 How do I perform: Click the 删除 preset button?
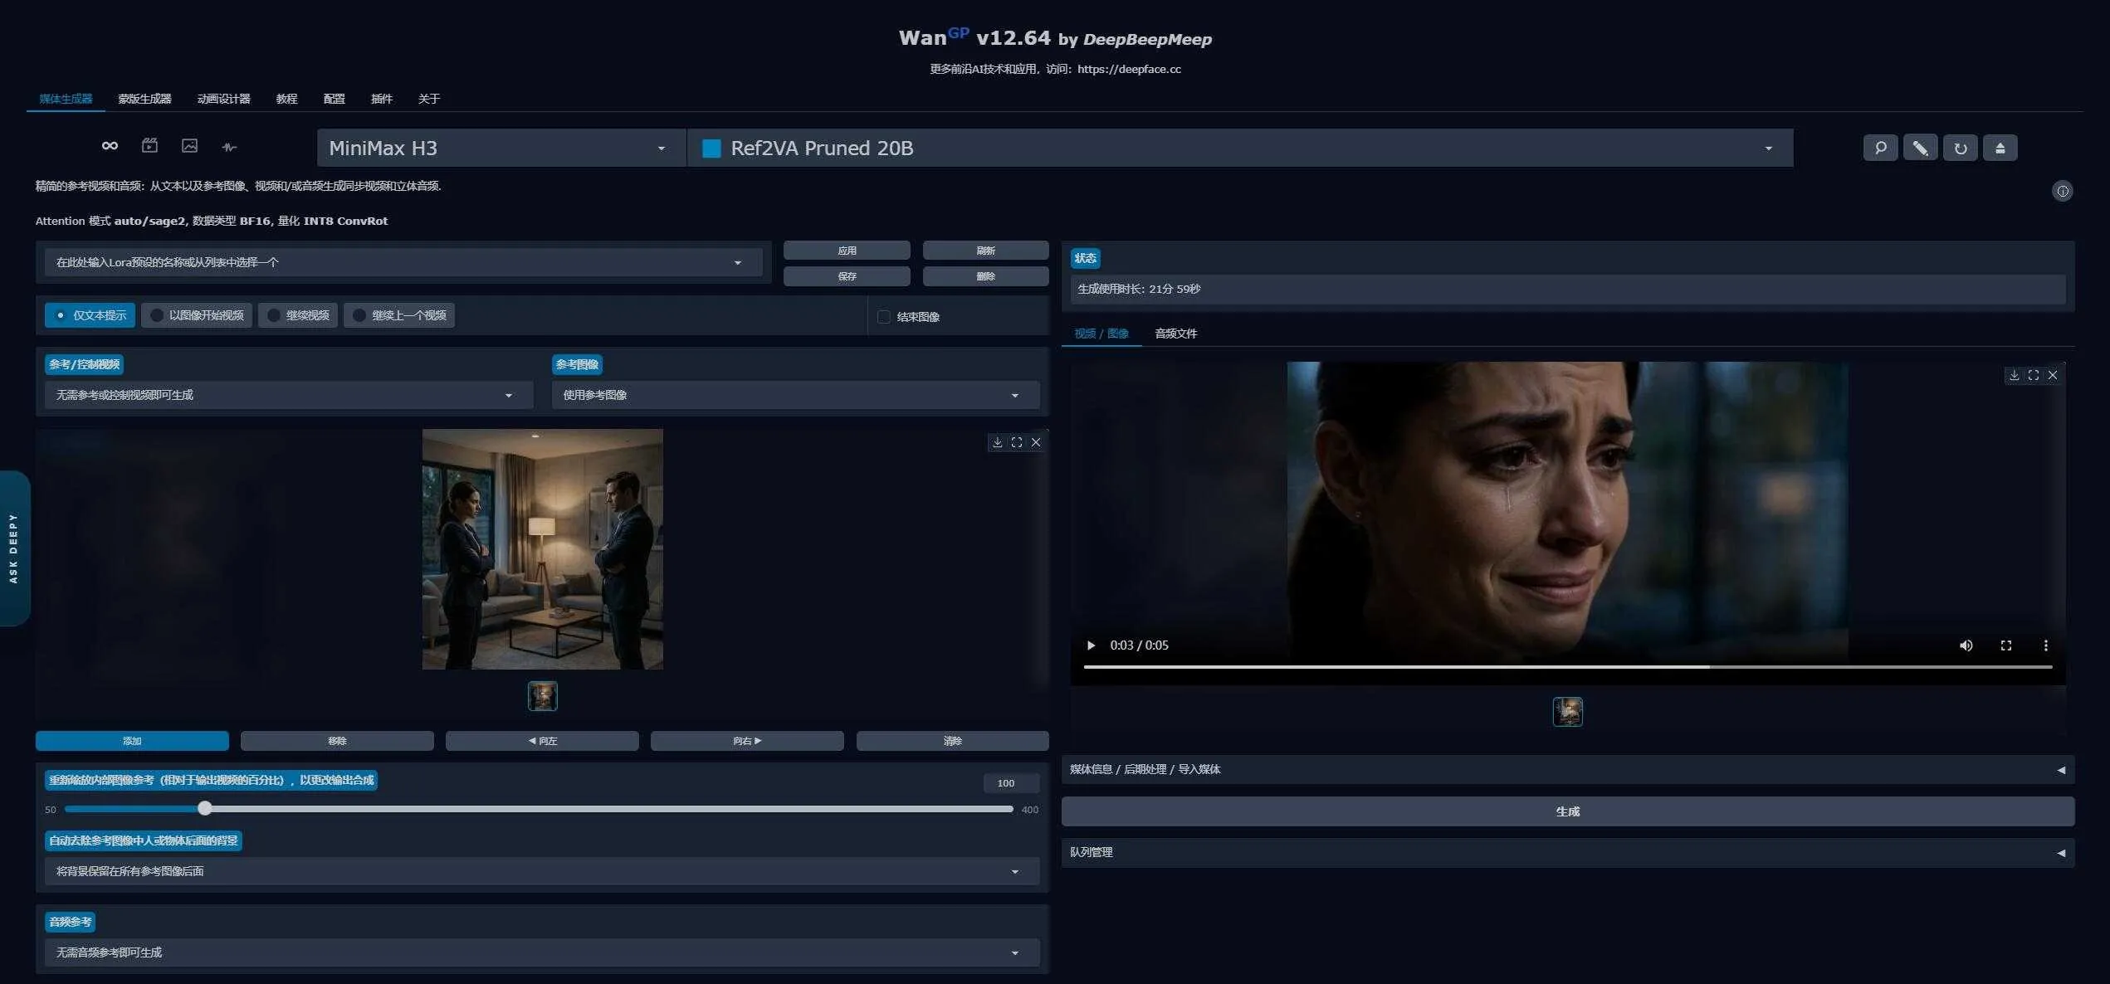click(985, 276)
